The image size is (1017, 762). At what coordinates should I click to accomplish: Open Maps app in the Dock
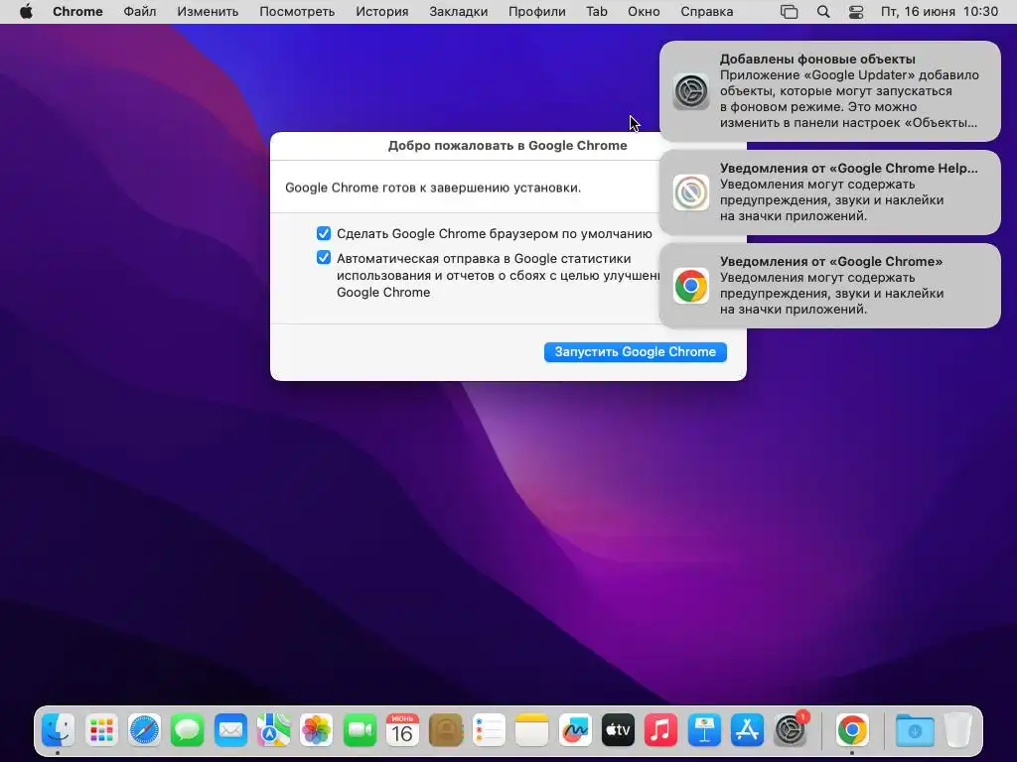coord(274,731)
